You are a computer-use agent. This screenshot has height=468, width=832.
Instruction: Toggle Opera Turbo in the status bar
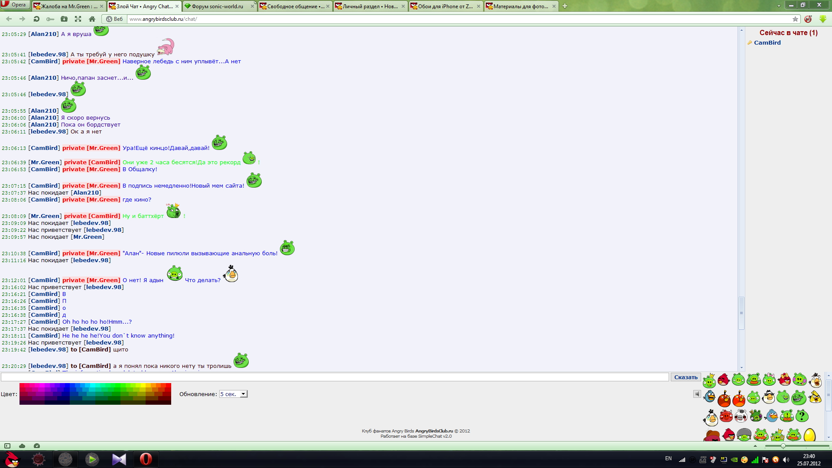(37, 446)
